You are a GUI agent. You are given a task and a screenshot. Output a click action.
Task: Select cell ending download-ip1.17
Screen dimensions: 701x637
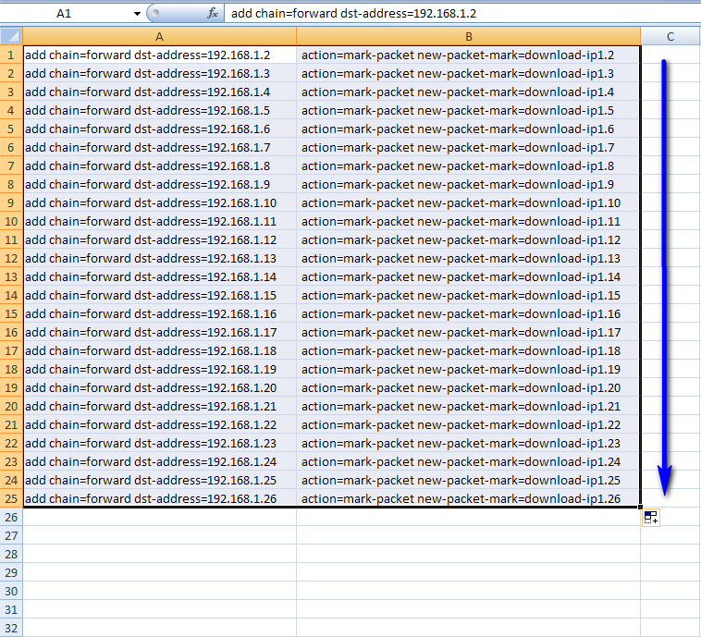click(469, 332)
